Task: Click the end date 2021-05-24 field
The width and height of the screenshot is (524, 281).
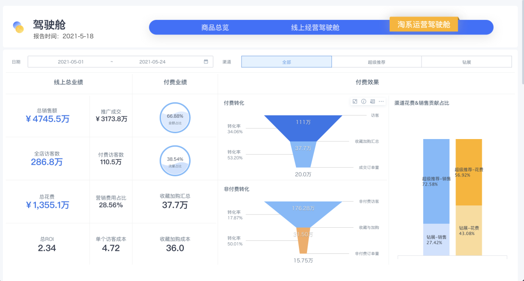Action: (x=152, y=62)
